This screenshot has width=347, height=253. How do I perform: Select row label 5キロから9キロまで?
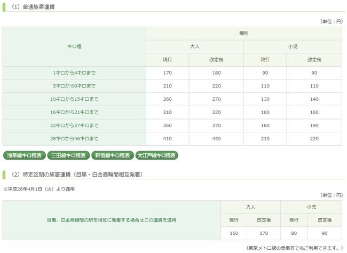(74, 86)
